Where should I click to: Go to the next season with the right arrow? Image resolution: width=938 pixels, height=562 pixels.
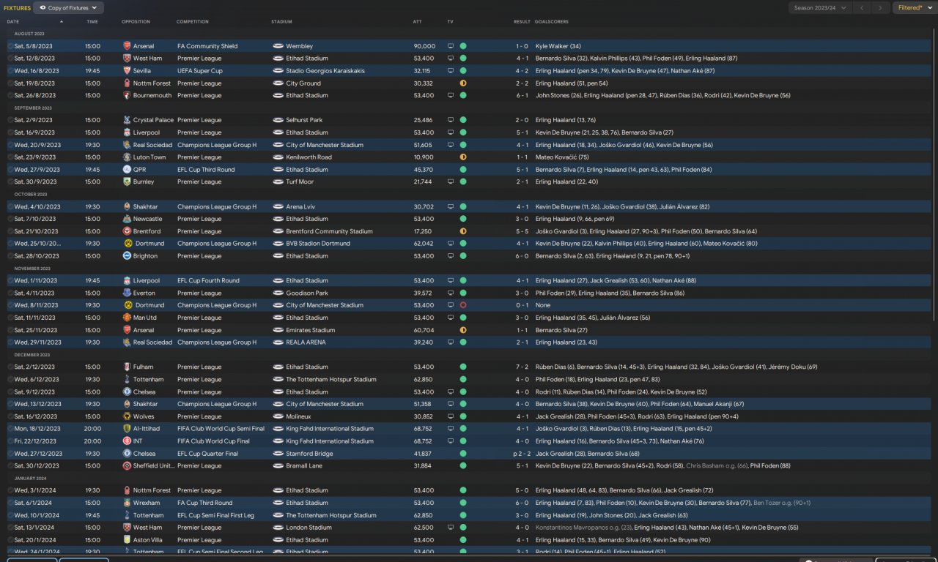[x=881, y=8]
